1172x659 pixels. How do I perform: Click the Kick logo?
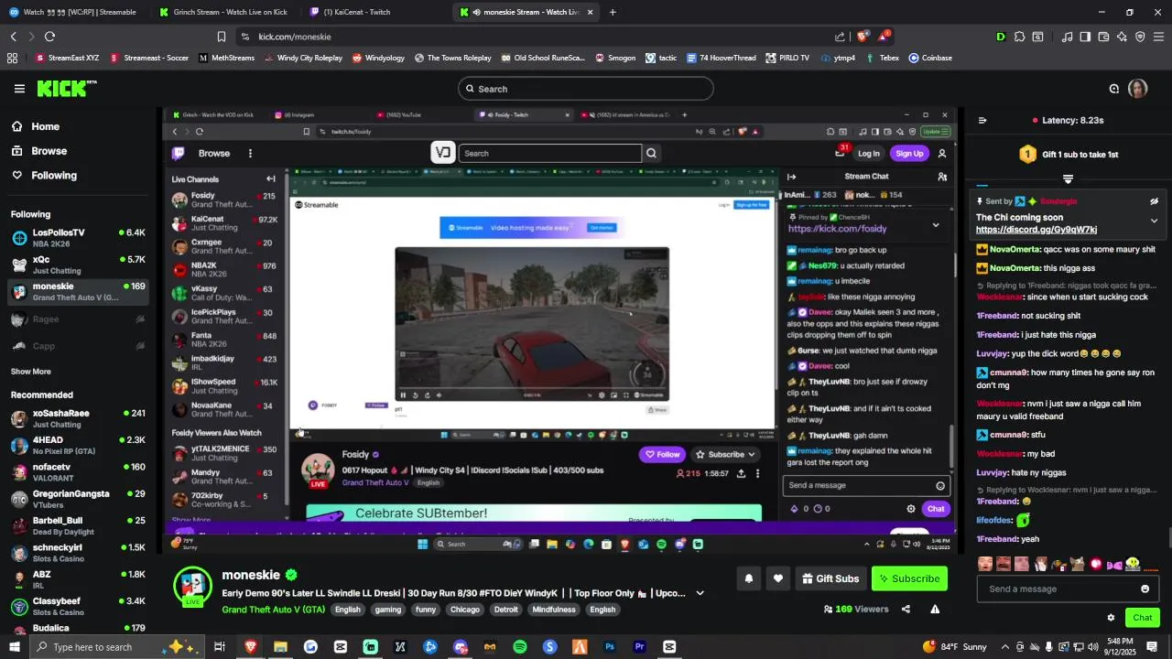tap(66, 88)
